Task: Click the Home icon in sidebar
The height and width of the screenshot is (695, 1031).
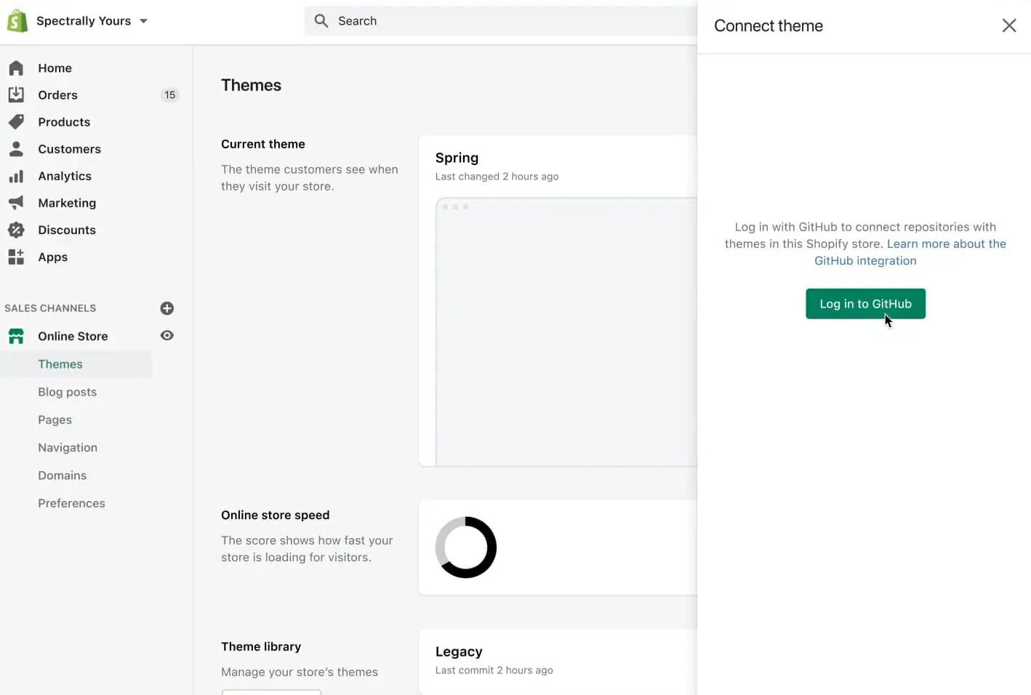Action: pos(16,68)
